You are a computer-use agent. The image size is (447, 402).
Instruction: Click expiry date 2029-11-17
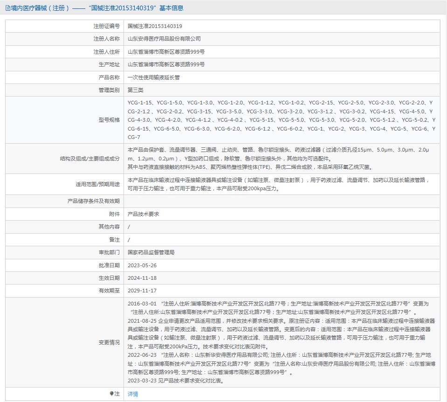click(142, 291)
